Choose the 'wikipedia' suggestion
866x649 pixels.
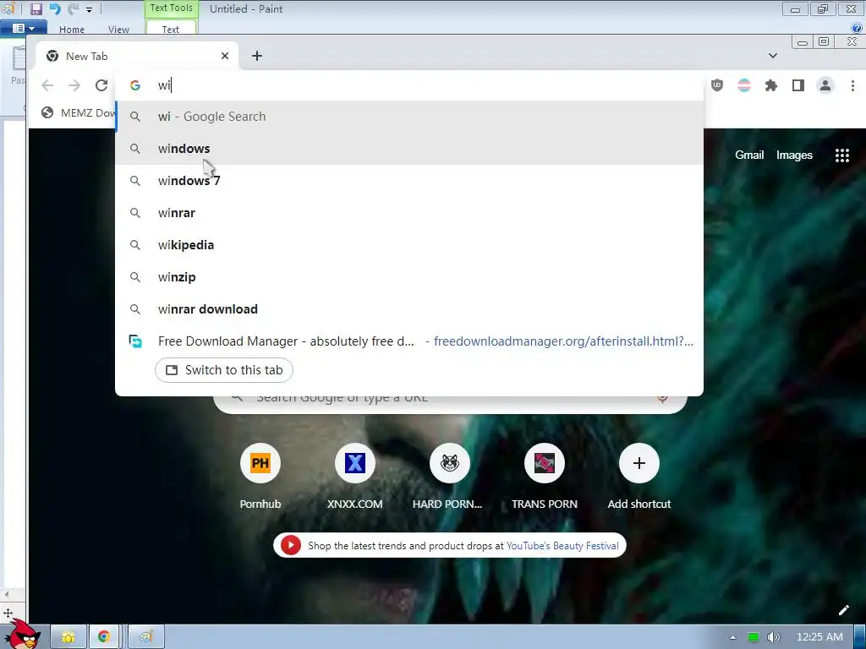tap(409, 244)
